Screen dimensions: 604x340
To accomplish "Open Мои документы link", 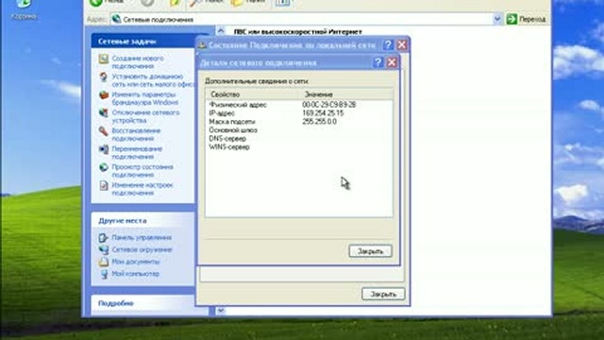I will pyautogui.click(x=136, y=262).
